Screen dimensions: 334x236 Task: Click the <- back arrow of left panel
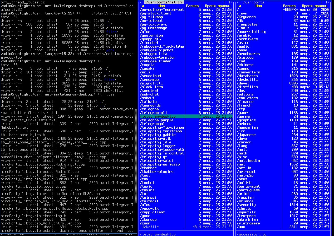tap(142, 2)
